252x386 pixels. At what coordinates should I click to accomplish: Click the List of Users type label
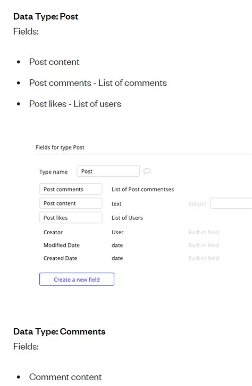pyautogui.click(x=127, y=218)
